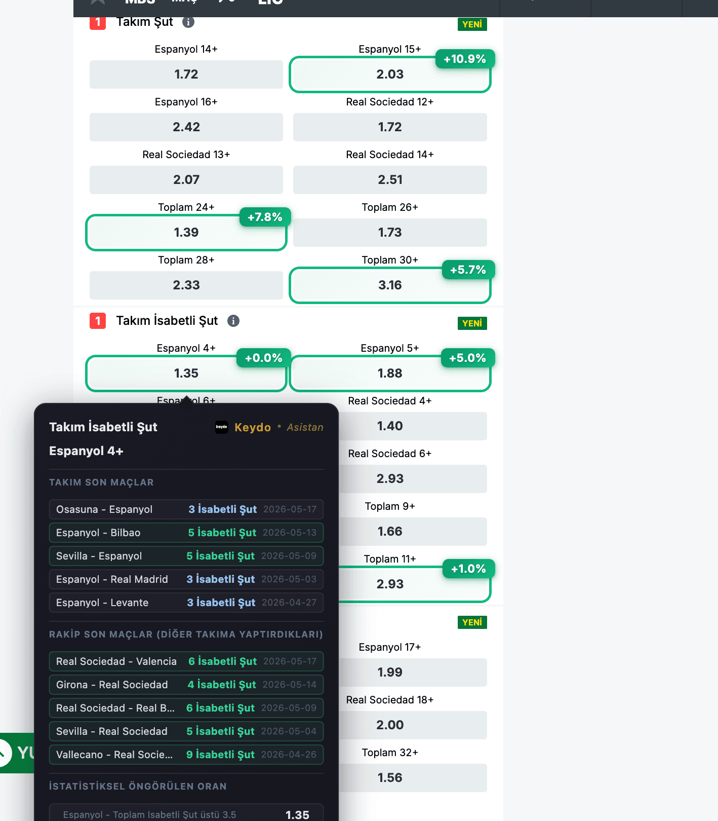This screenshot has width=718, height=821.
Task: Click the Osasuna - Espanyol match row
Action: [x=186, y=509]
